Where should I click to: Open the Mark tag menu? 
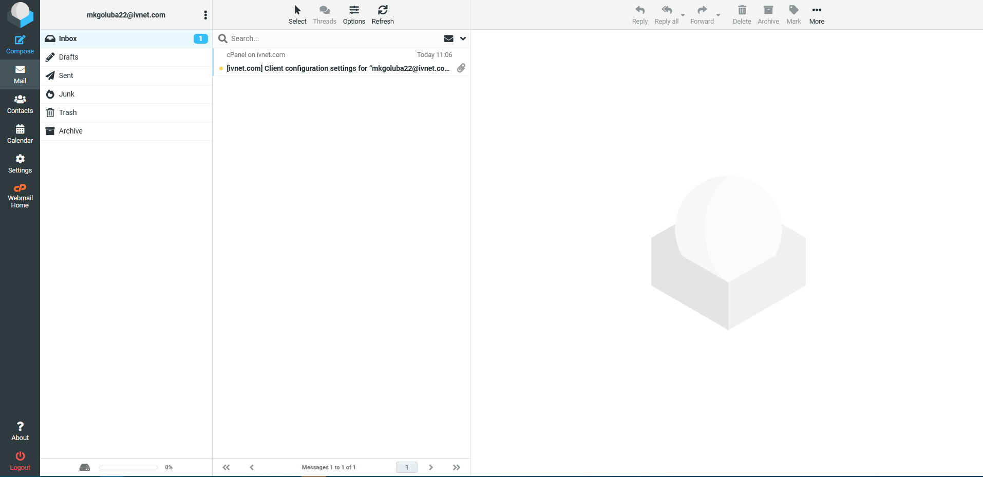point(793,15)
